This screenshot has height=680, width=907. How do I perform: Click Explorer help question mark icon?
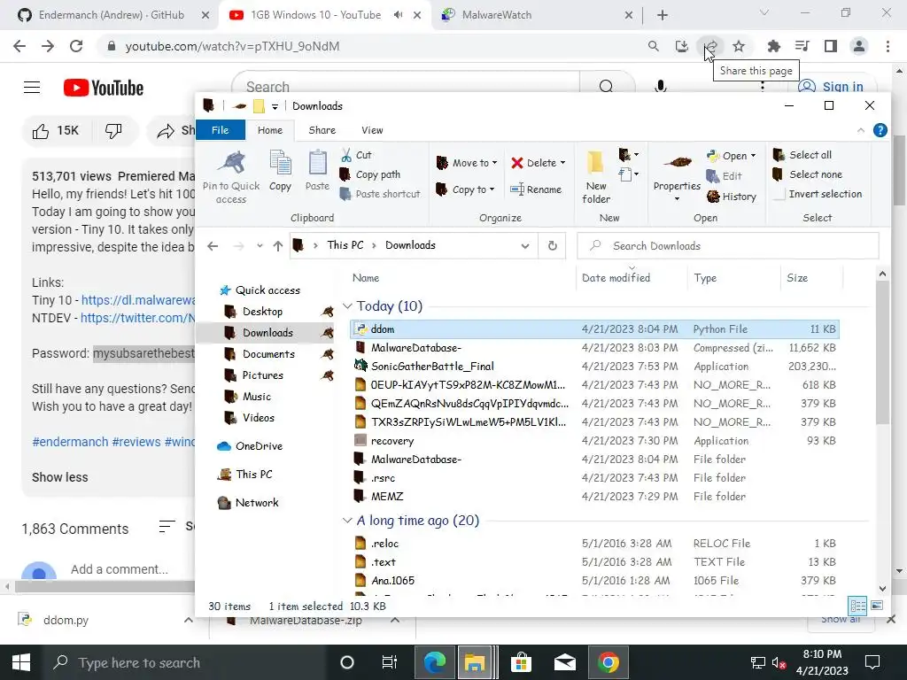tap(880, 130)
